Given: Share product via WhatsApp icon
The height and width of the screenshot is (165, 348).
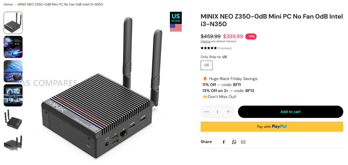Looking at the screenshot, I should click(x=234, y=142).
